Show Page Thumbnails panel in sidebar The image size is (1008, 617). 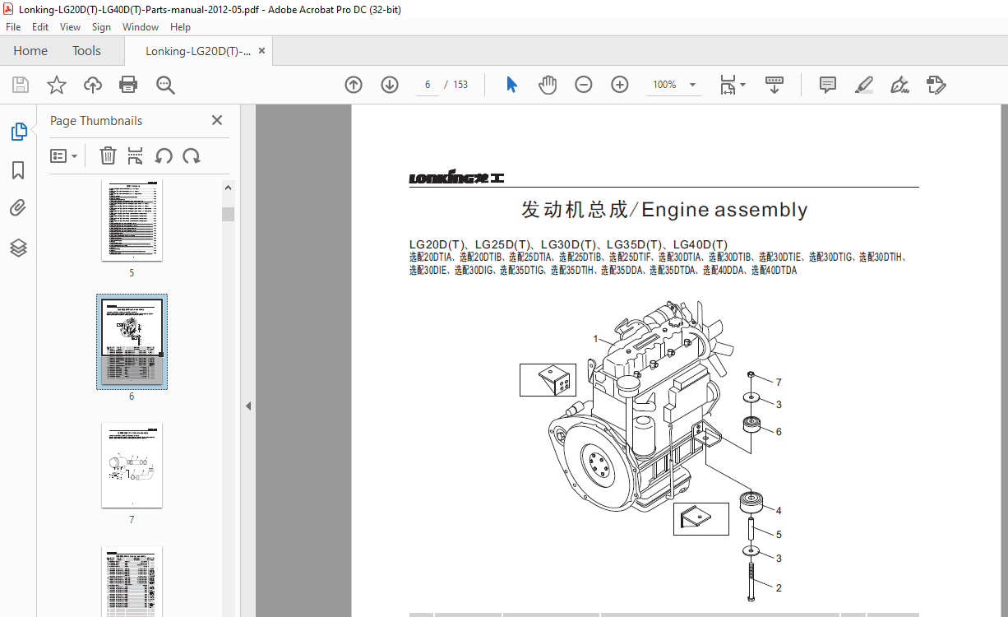pyautogui.click(x=18, y=132)
